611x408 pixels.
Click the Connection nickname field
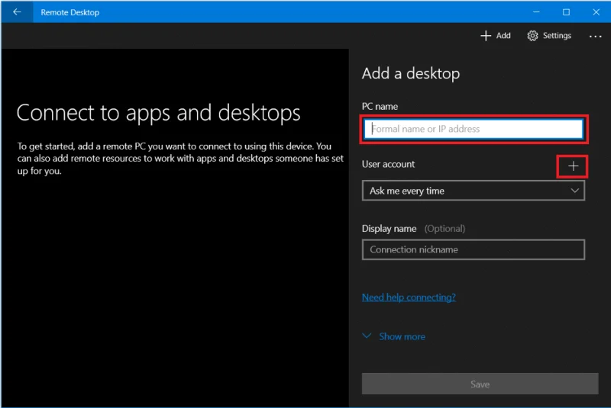[473, 249]
